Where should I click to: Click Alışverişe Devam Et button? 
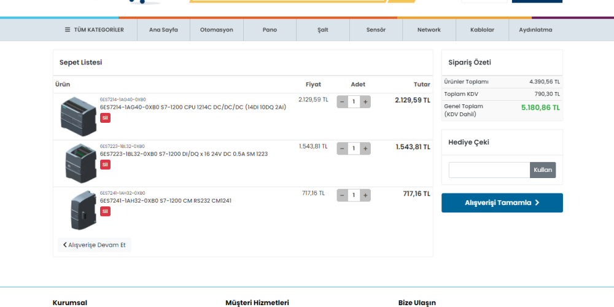tap(95, 245)
